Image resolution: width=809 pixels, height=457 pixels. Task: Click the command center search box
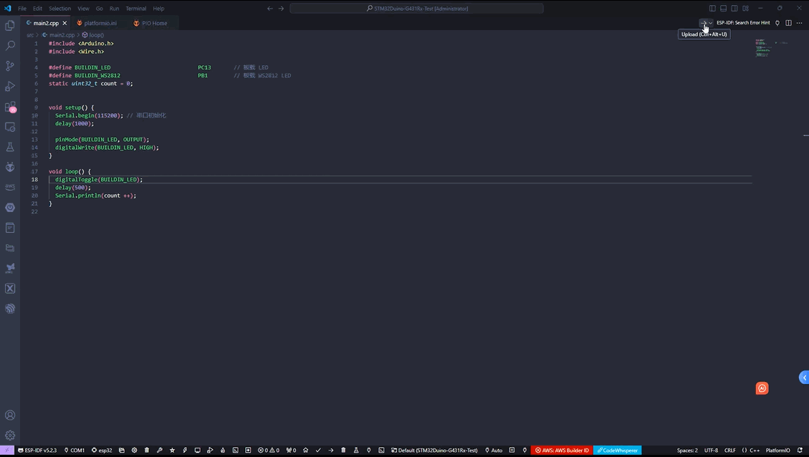pos(416,9)
